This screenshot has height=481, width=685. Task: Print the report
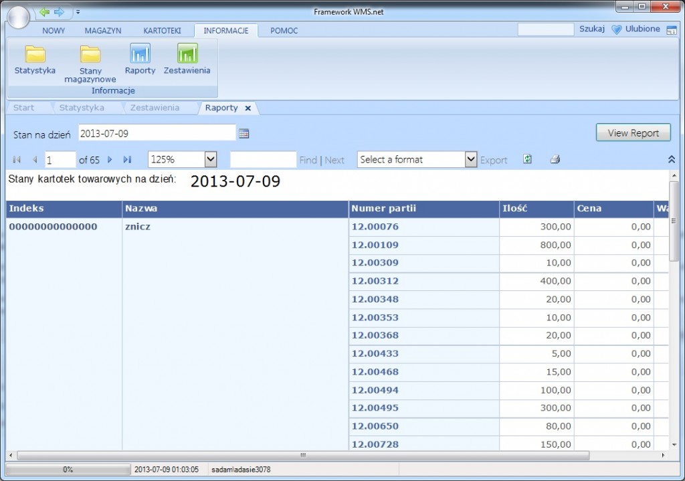tap(555, 159)
